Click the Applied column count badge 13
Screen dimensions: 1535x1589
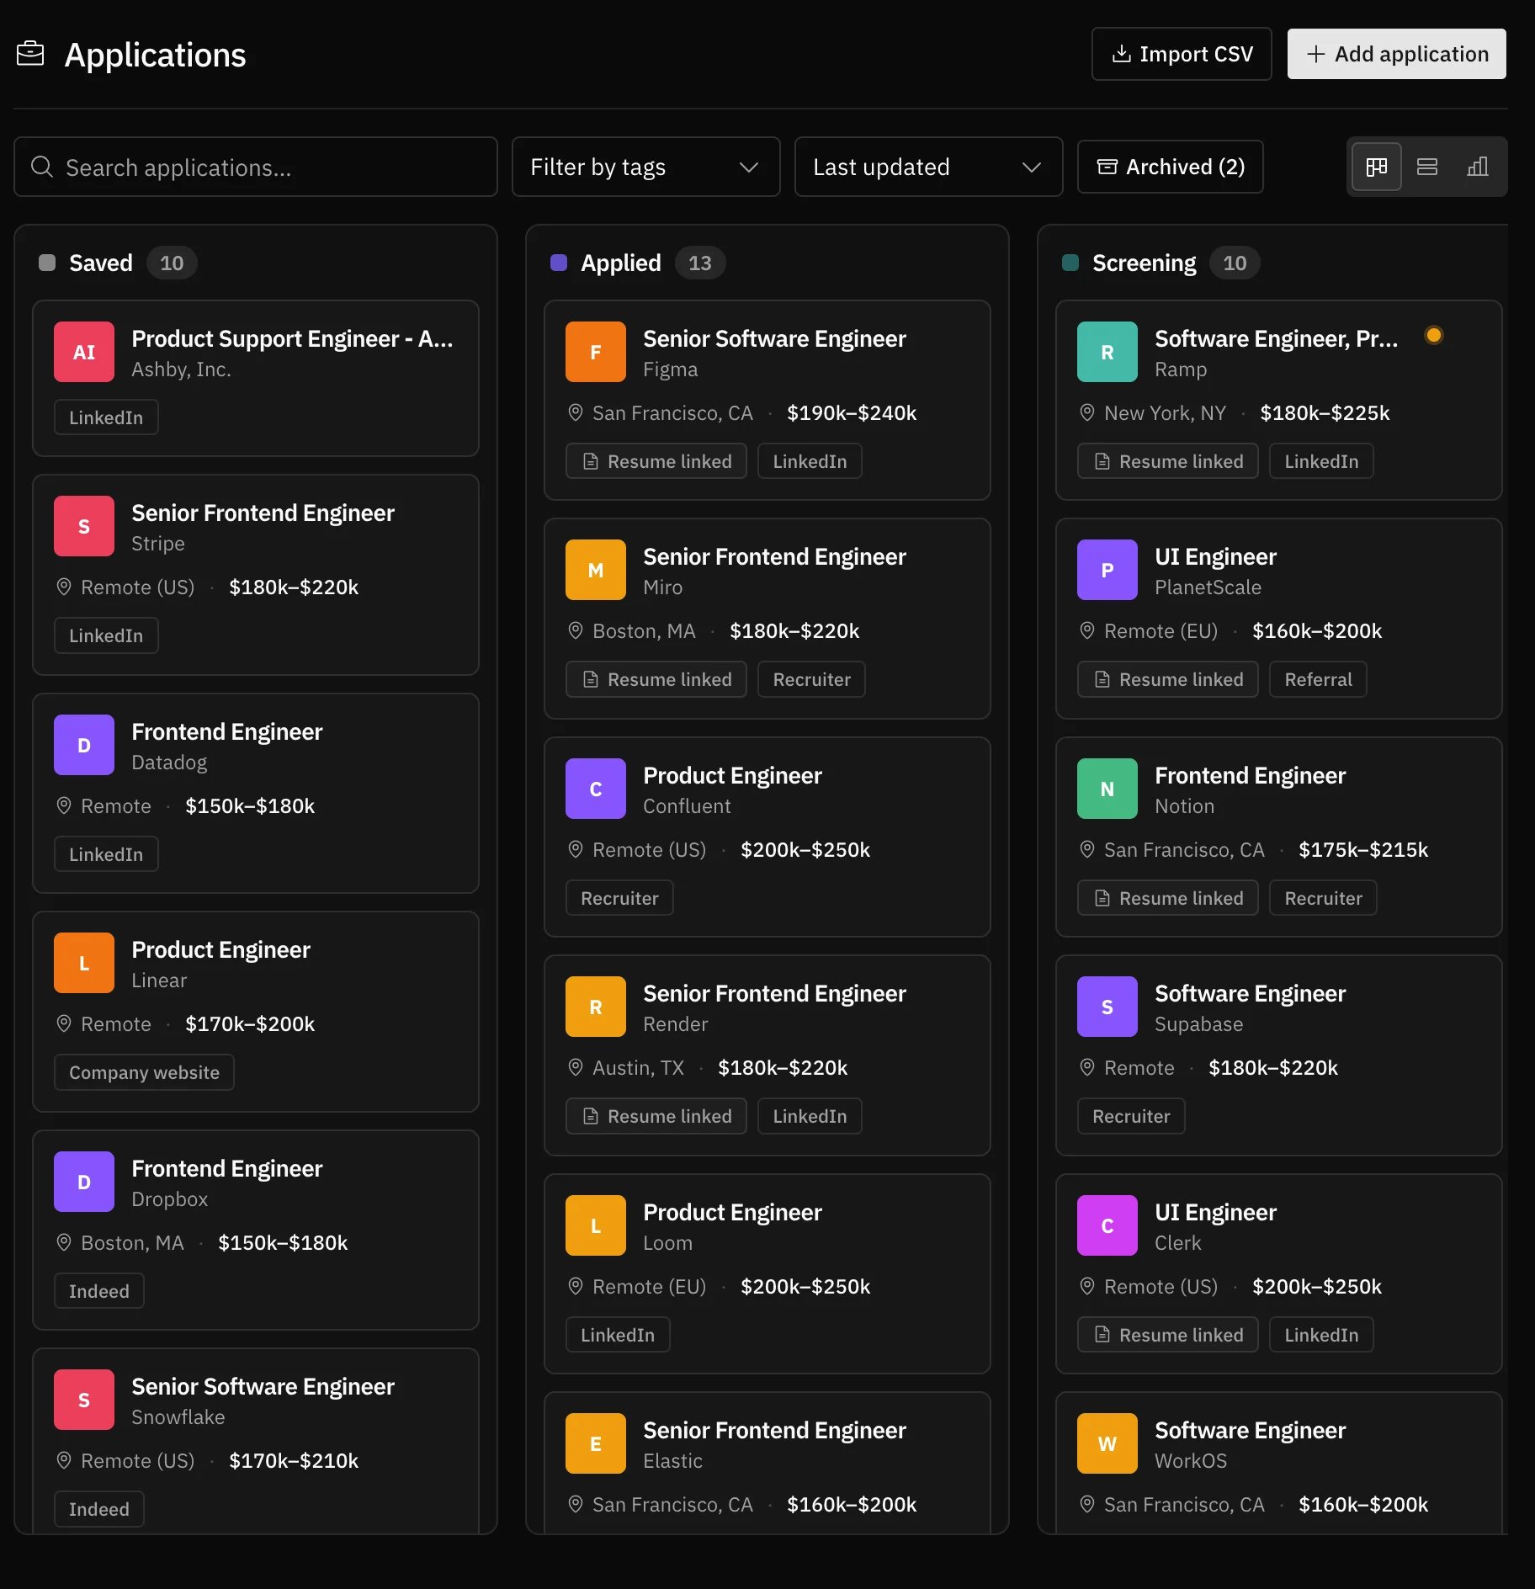tap(700, 263)
